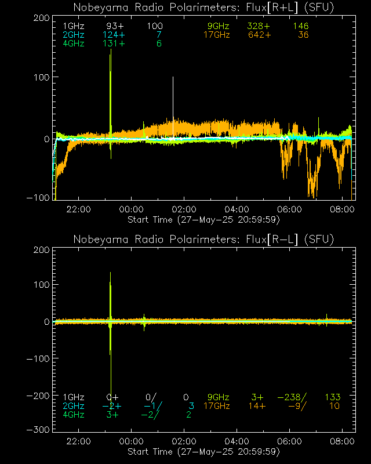Select the 1GHz legend label in R+L plot

[x=74, y=26]
